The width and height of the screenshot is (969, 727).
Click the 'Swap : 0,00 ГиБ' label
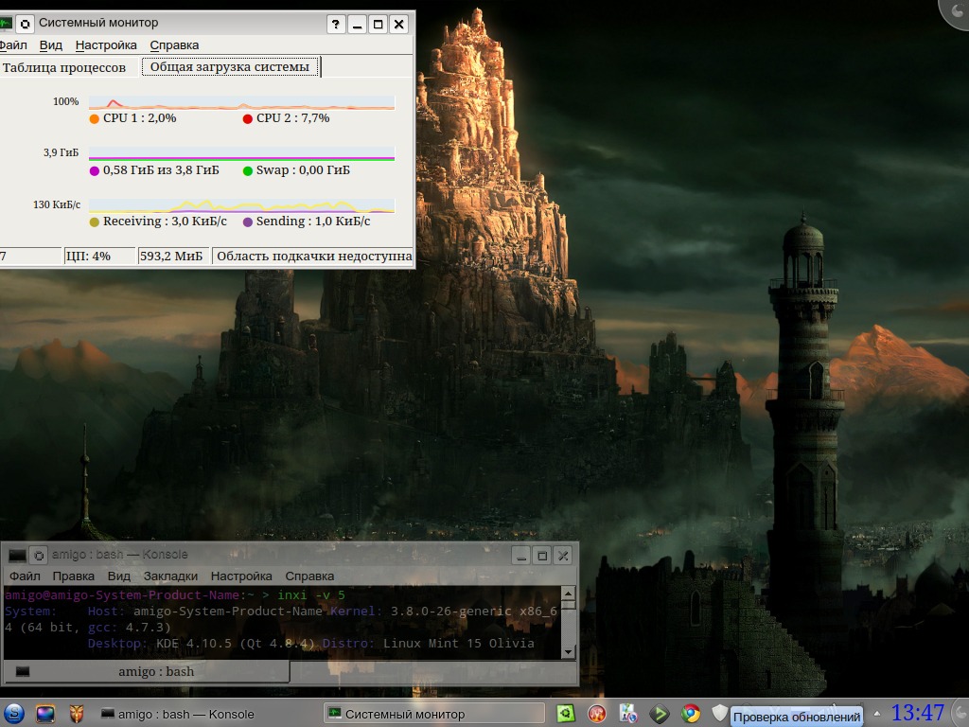[x=303, y=170]
